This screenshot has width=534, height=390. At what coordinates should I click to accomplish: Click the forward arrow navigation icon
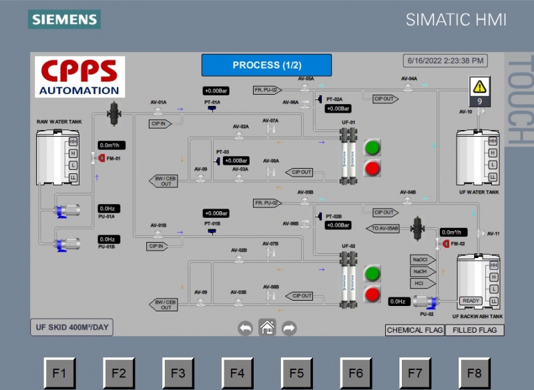tap(288, 327)
